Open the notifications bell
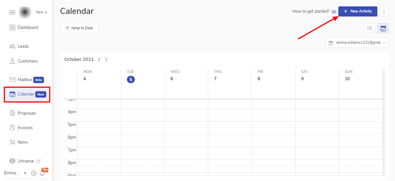The image size is (395, 181). tap(43, 173)
